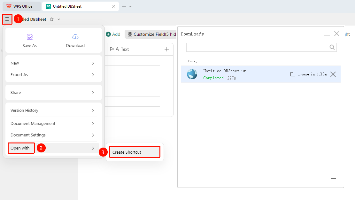Click the Download cloud icon
Viewport: 355px width, 200px height.
[75, 37]
